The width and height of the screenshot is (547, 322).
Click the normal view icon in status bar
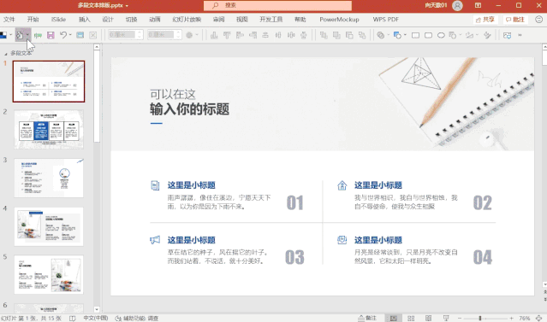coord(394,319)
